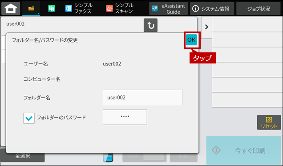View ジョブ状況 job status

[x=258, y=8]
